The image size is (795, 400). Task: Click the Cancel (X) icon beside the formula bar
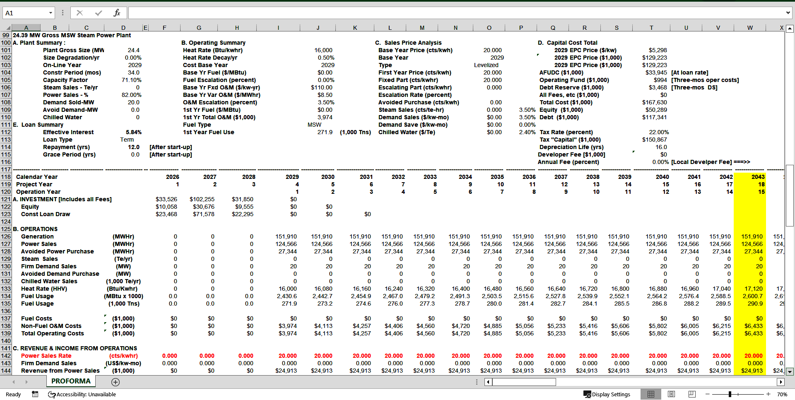coord(79,12)
